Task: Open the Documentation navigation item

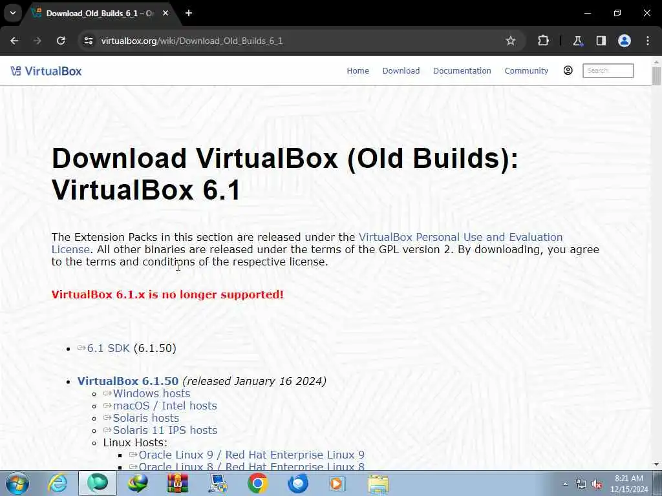Action: (x=462, y=71)
